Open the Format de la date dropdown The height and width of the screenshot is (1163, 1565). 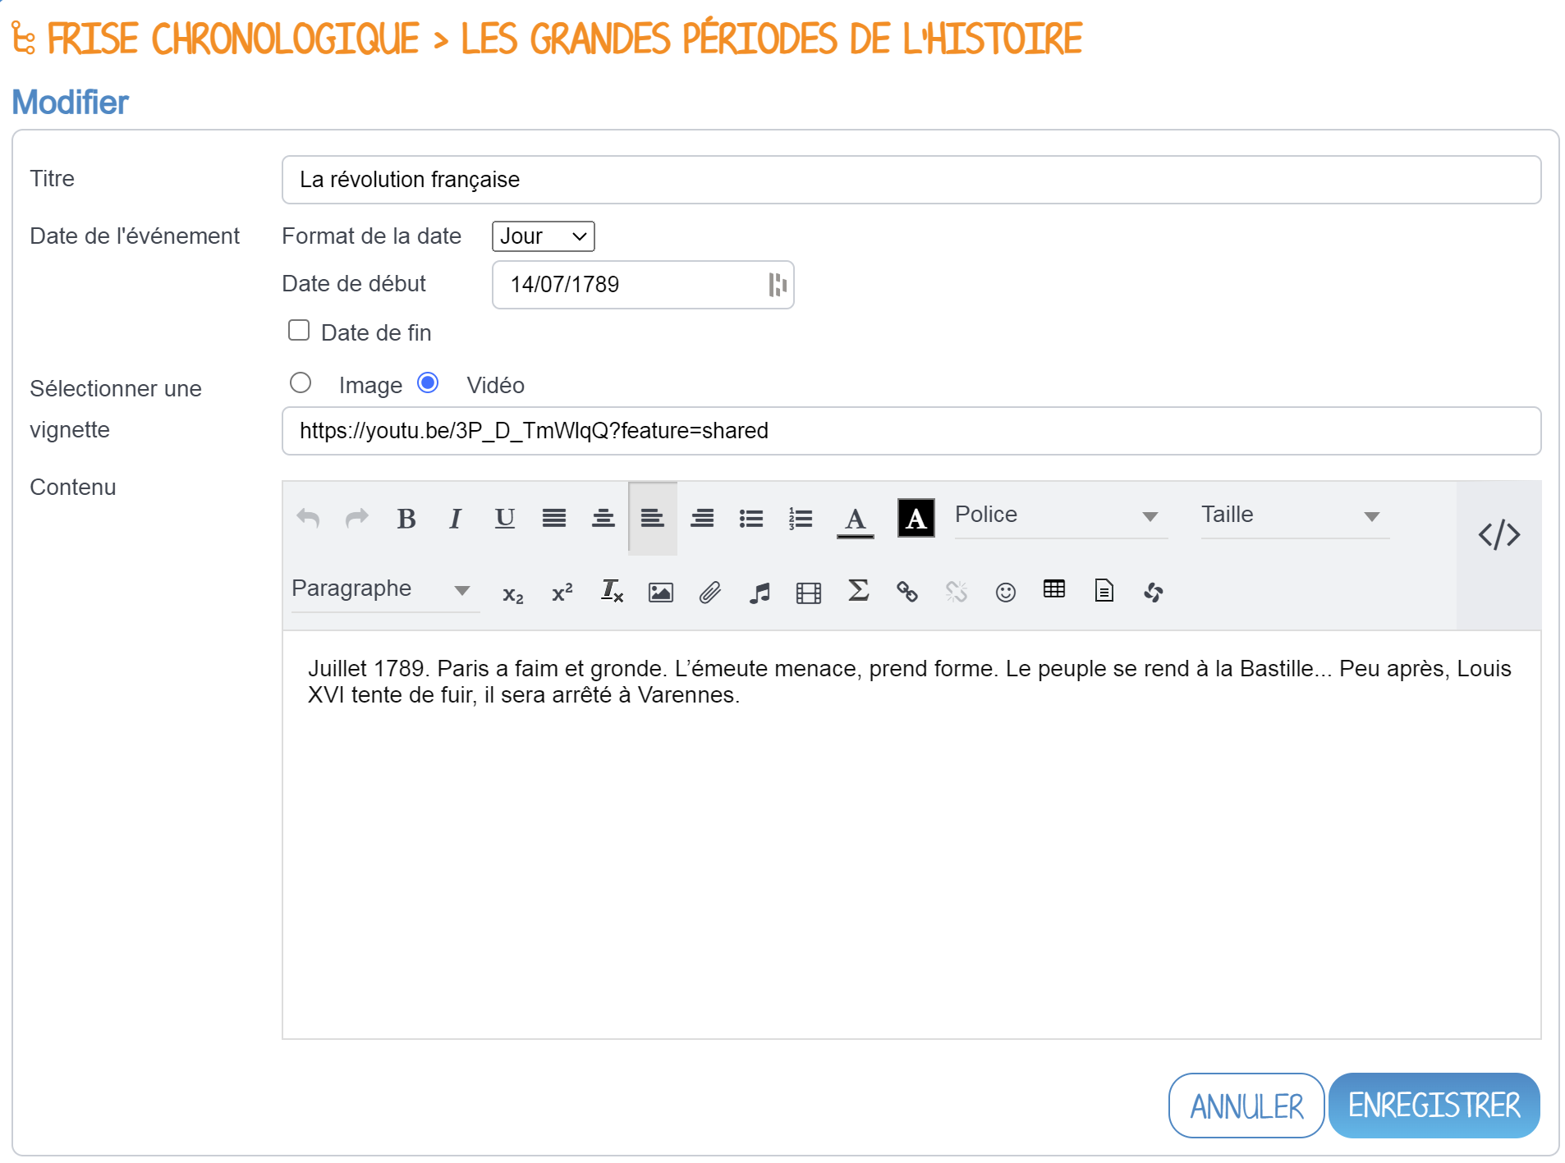click(543, 236)
